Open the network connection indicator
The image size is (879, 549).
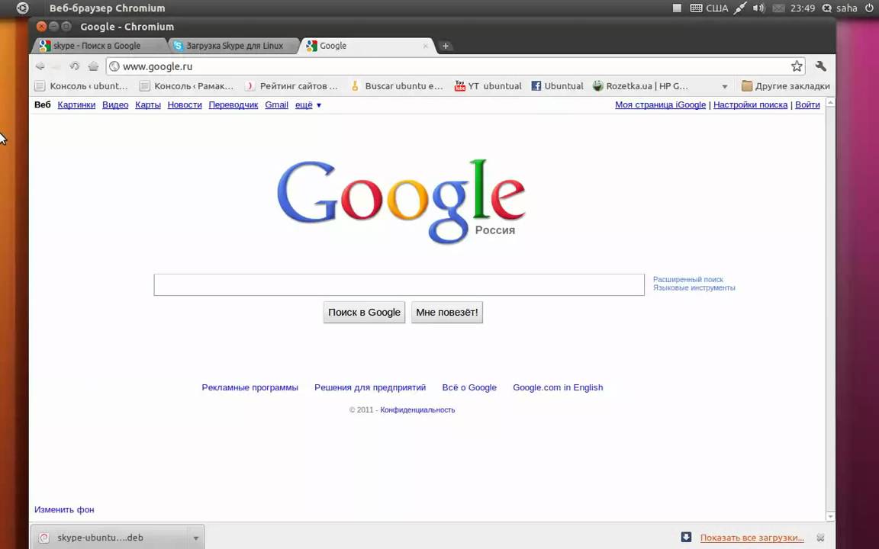740,8
